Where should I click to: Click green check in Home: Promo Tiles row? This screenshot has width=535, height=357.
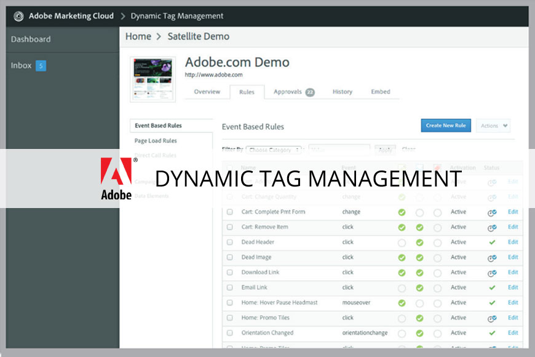(419, 318)
